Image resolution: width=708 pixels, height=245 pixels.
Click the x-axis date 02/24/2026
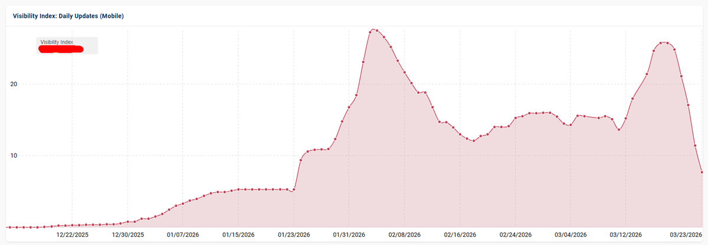516,234
